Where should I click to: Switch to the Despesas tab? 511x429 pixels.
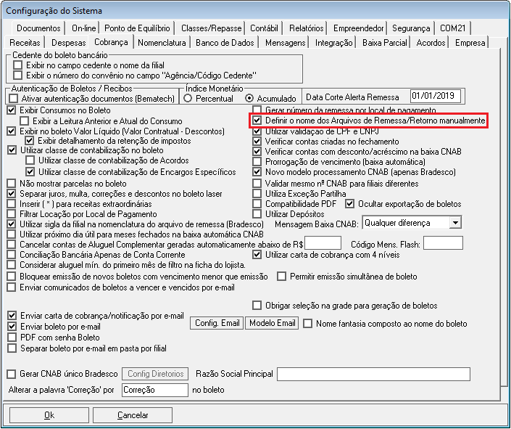(68, 43)
